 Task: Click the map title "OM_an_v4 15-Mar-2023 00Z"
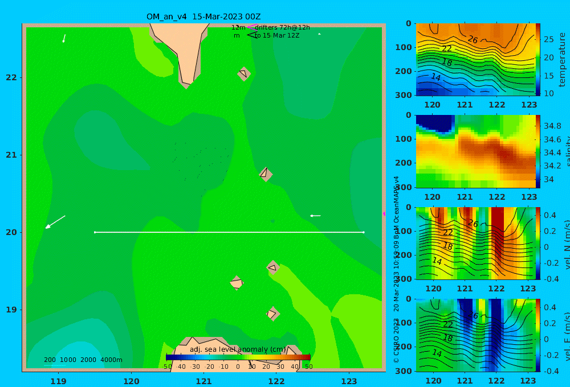point(203,17)
